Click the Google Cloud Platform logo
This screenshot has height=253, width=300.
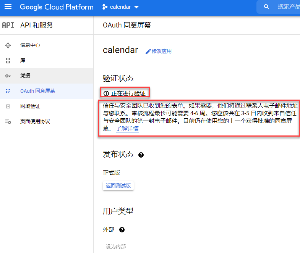click(57, 7)
